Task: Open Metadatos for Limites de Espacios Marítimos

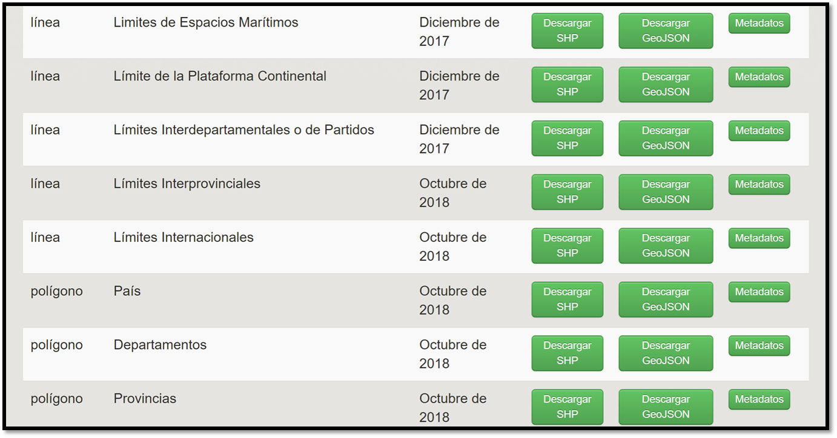Action: click(x=759, y=24)
